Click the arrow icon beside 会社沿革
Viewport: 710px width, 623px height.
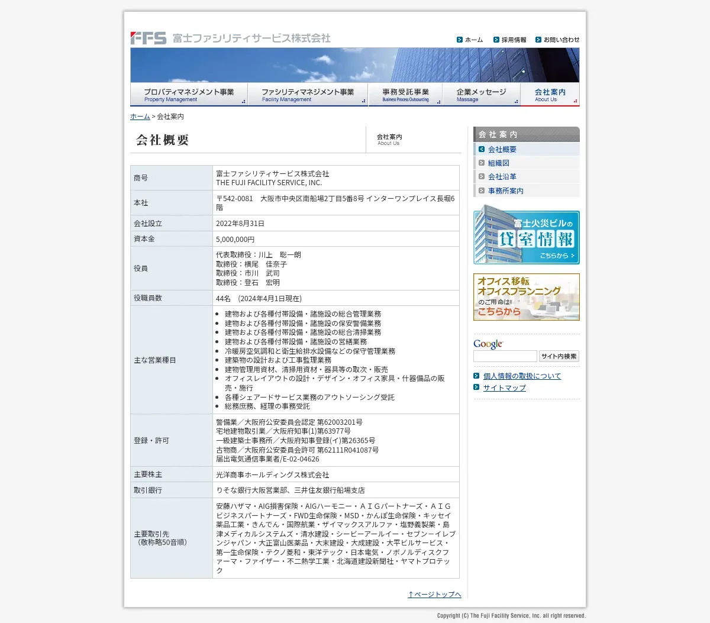coord(482,176)
